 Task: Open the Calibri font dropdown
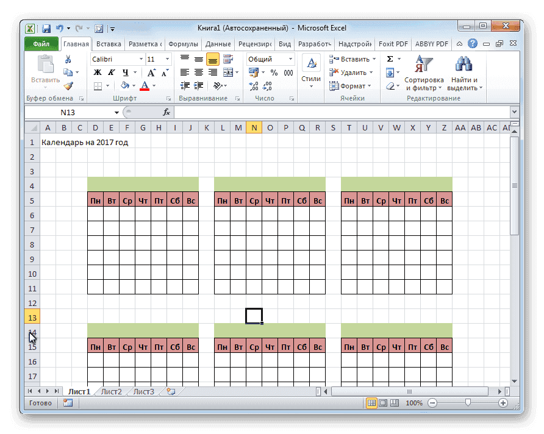point(140,59)
